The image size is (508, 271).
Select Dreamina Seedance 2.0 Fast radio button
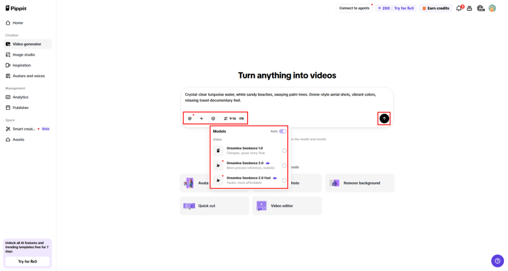tap(284, 180)
